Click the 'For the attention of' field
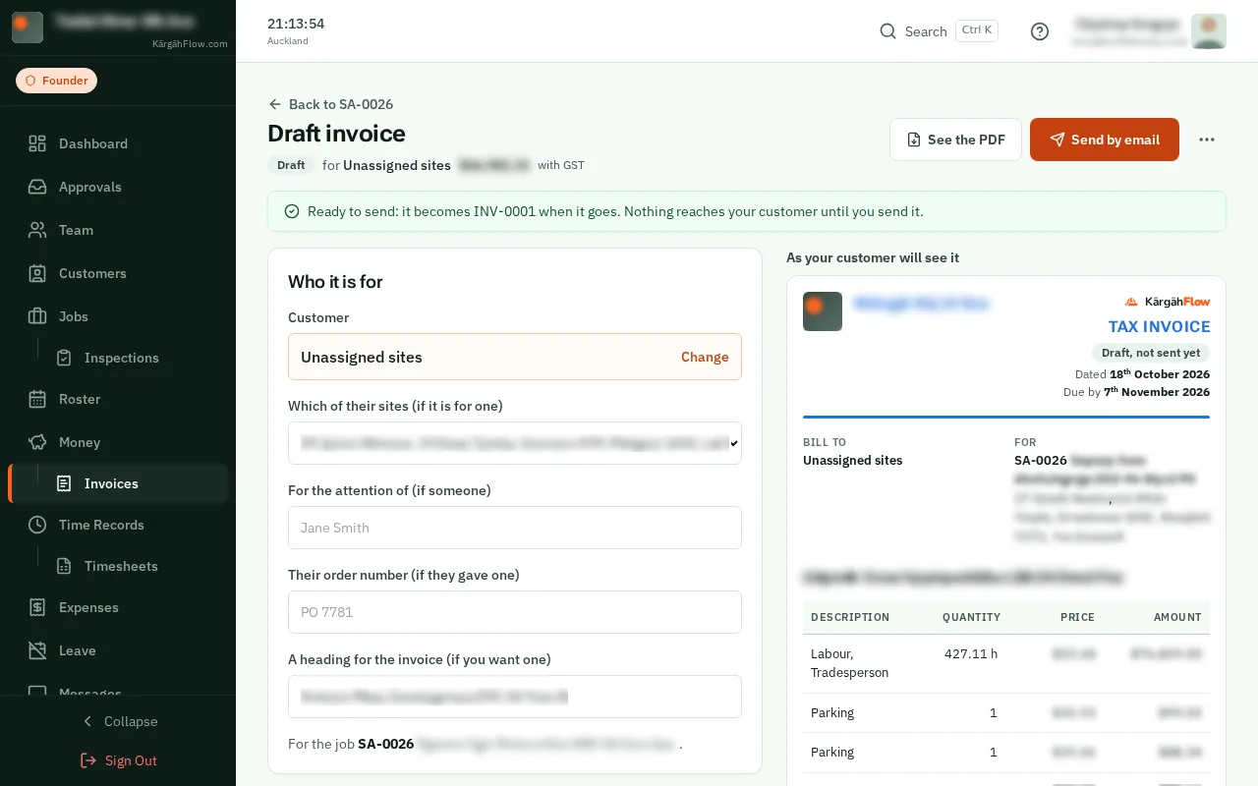1258x786 pixels. (515, 528)
